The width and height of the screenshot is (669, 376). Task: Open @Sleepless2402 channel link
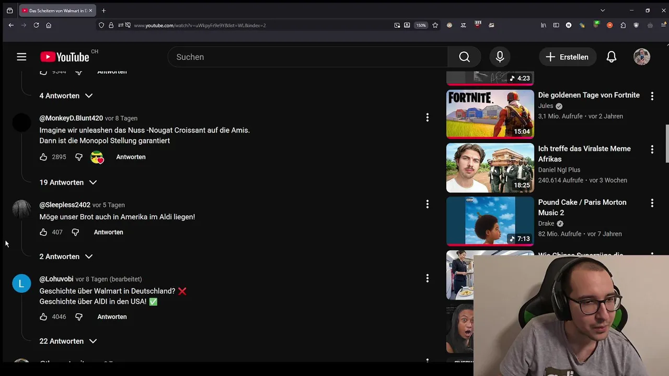65,205
